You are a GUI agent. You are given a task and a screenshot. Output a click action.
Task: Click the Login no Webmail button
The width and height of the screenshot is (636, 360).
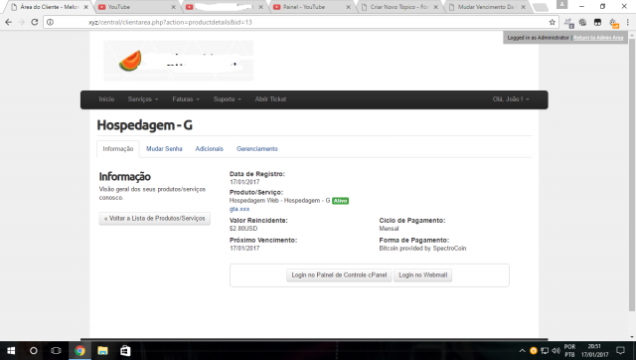point(422,275)
